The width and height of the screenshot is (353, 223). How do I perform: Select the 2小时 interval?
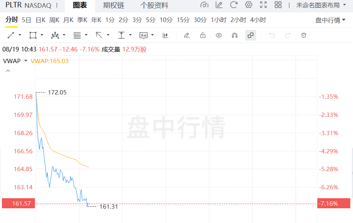coord(238,20)
